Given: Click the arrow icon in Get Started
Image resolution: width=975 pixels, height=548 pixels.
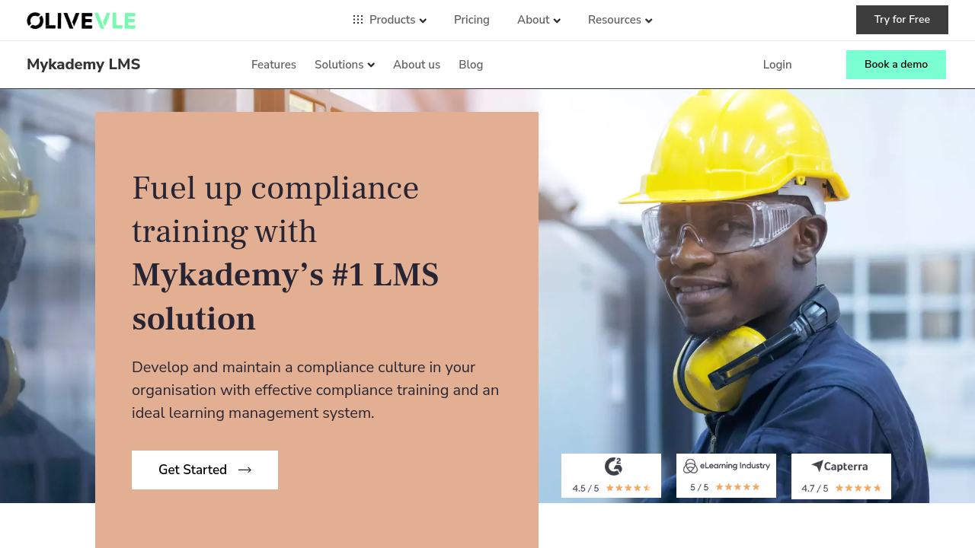Looking at the screenshot, I should 245,470.
